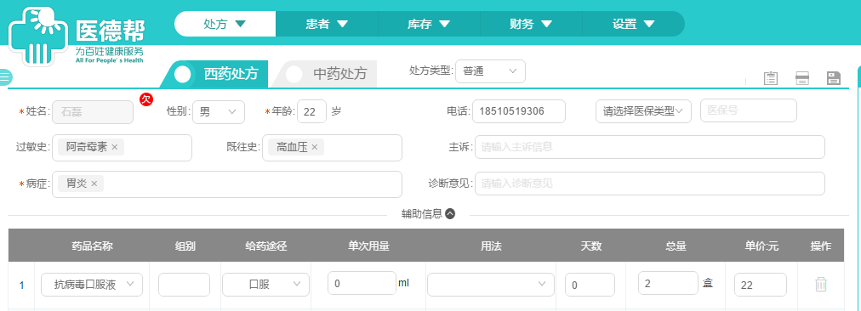Open the 财务 menu
This screenshot has width=861, height=311.
click(x=531, y=24)
